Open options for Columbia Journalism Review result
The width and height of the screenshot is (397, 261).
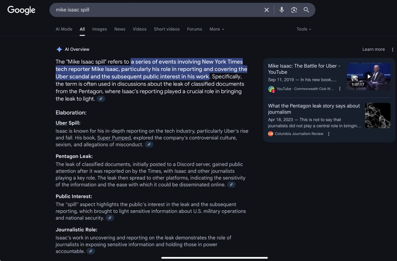[329, 134]
